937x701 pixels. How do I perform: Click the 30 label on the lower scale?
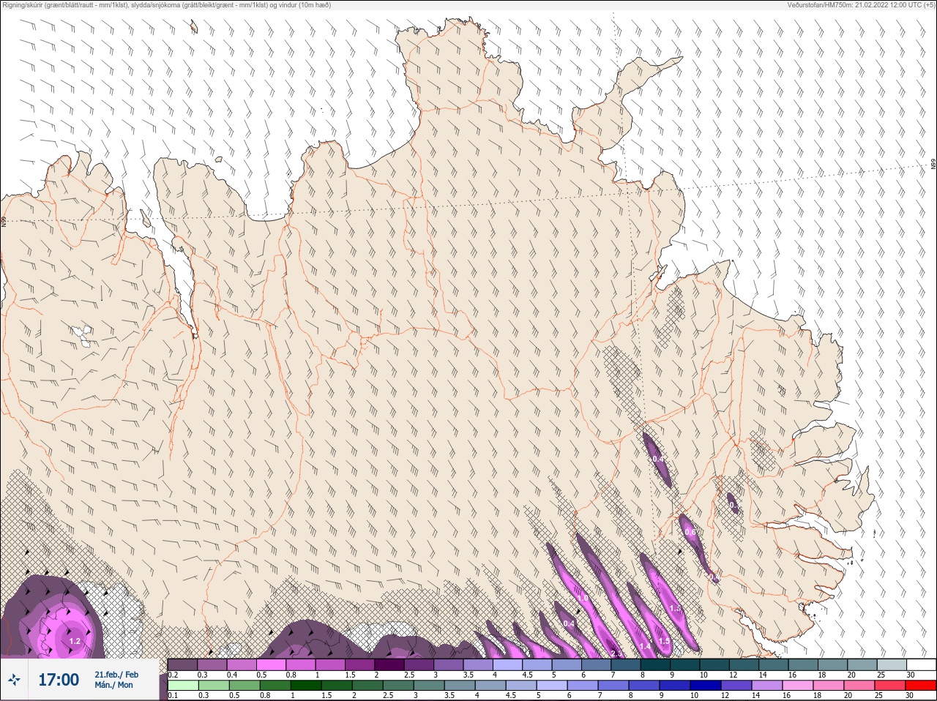[909, 695]
